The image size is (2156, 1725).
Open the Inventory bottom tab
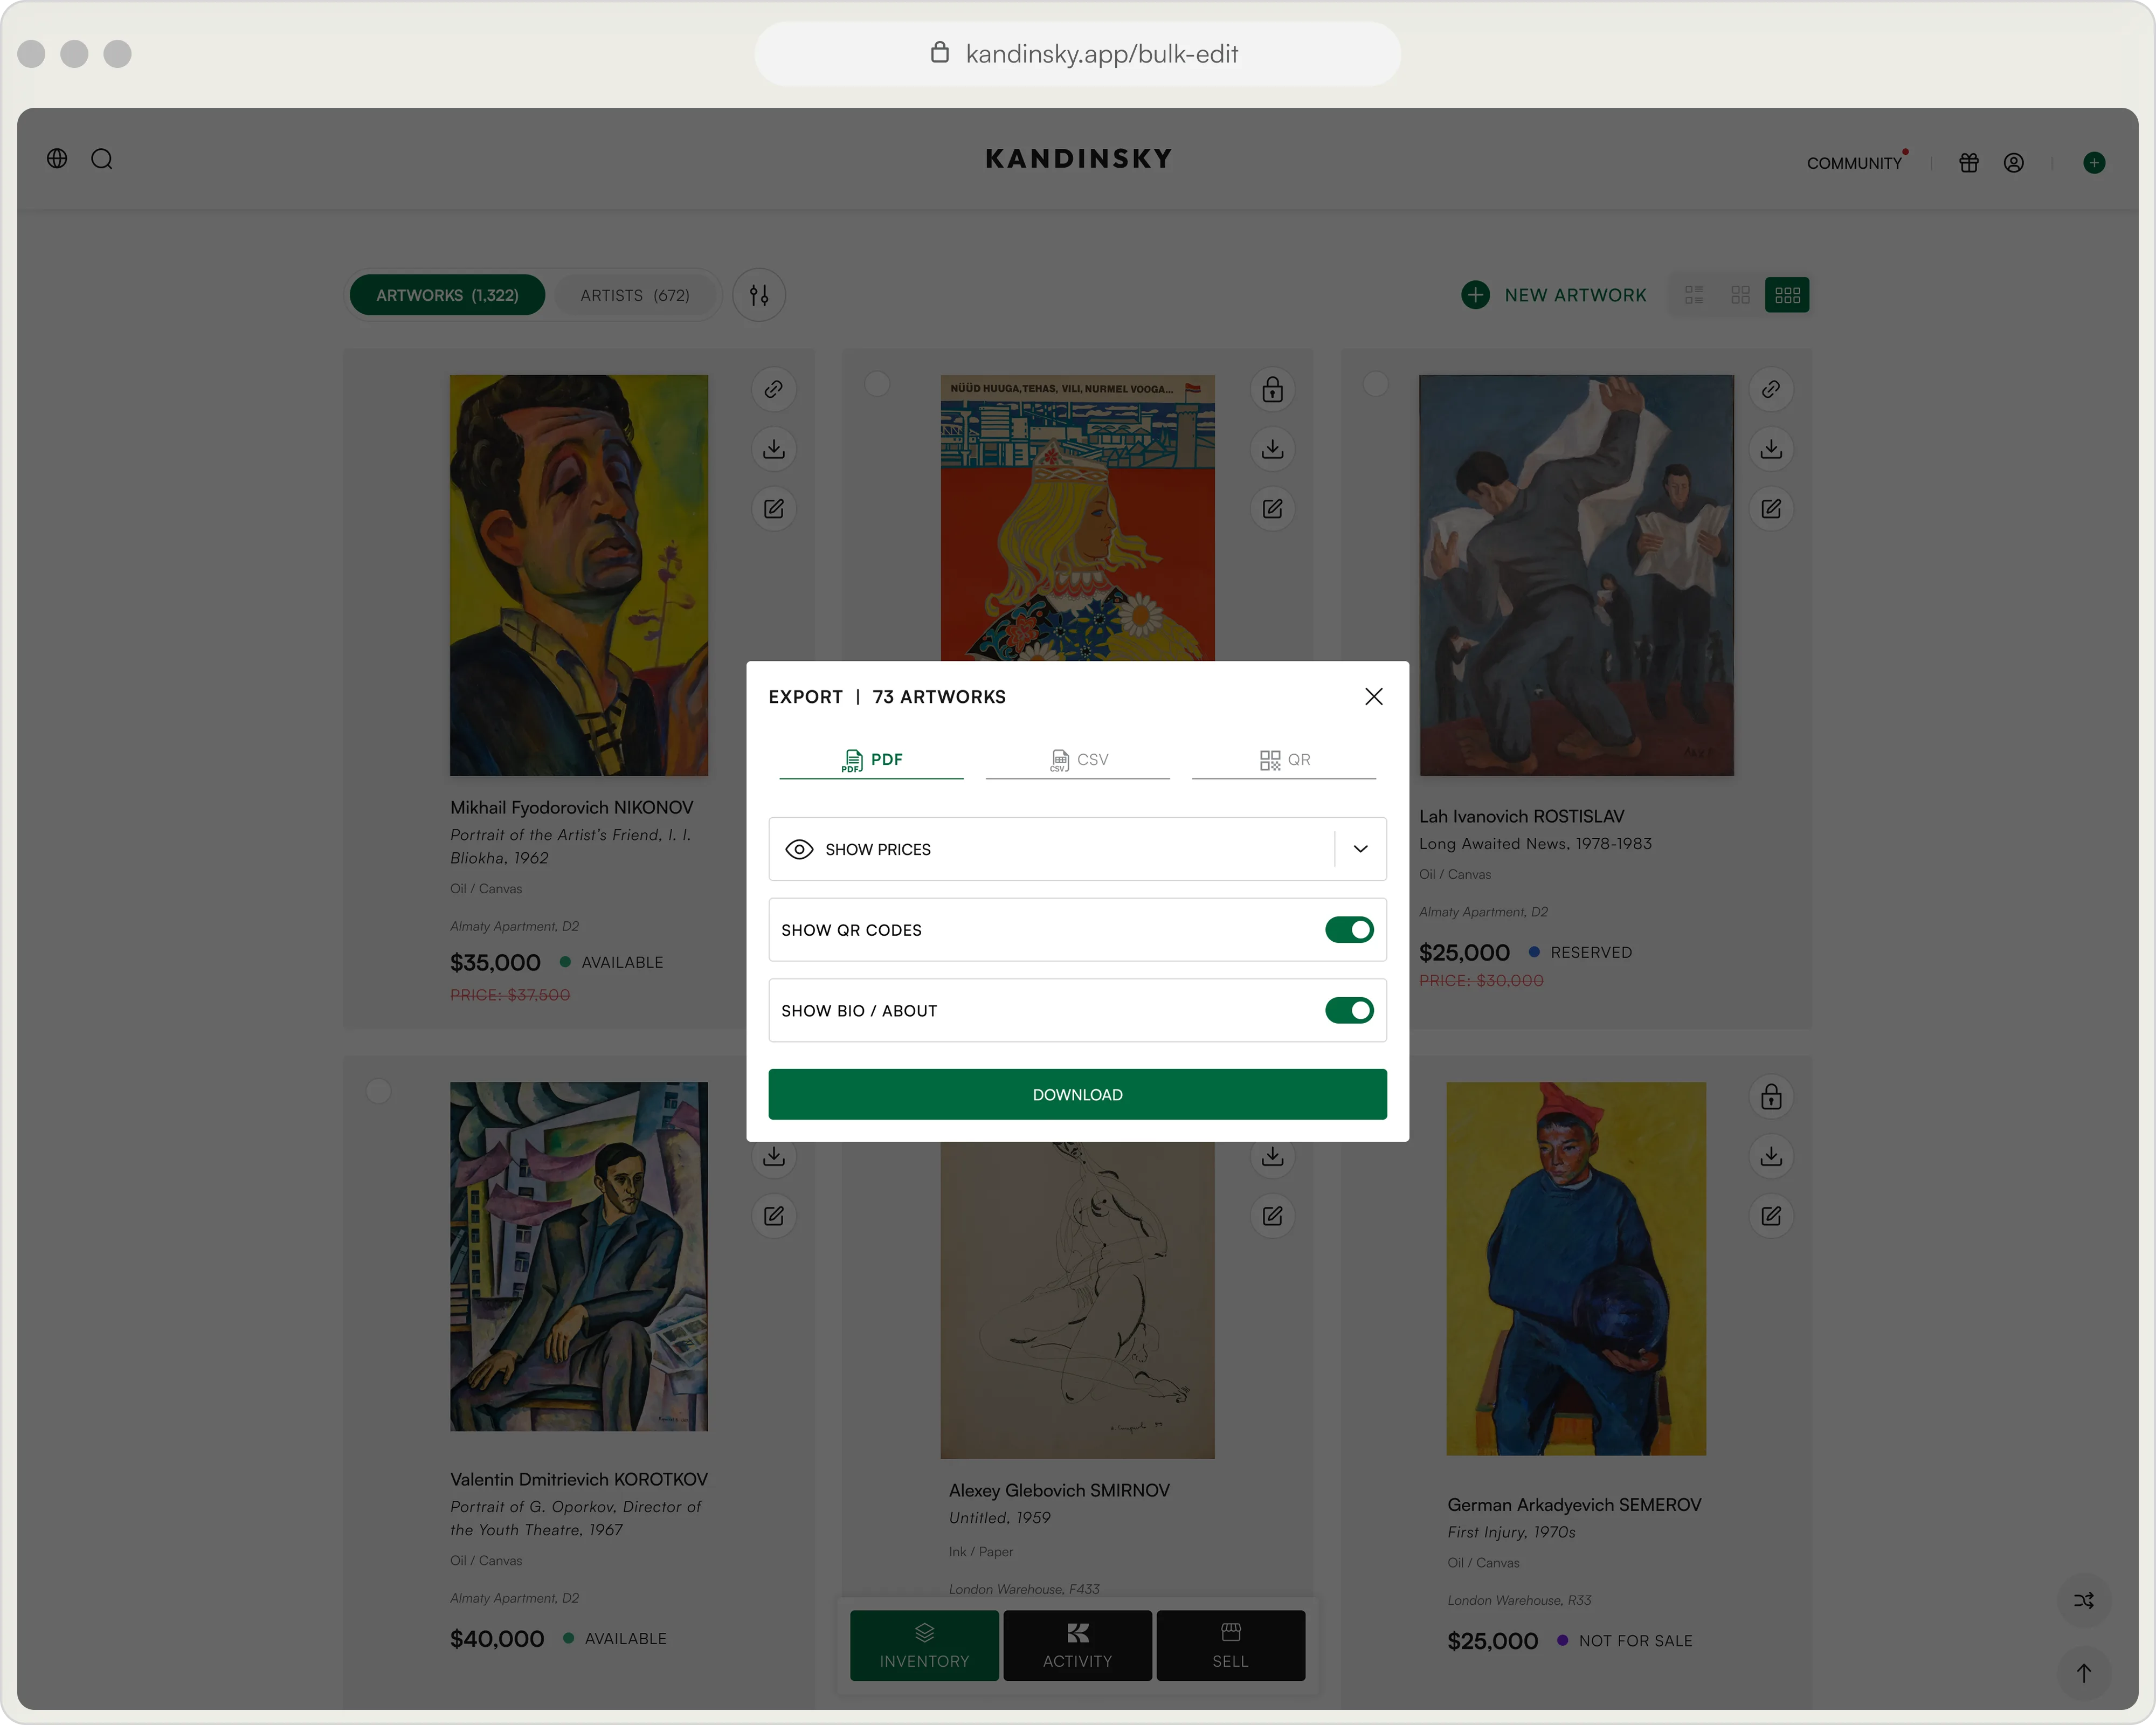924,1646
